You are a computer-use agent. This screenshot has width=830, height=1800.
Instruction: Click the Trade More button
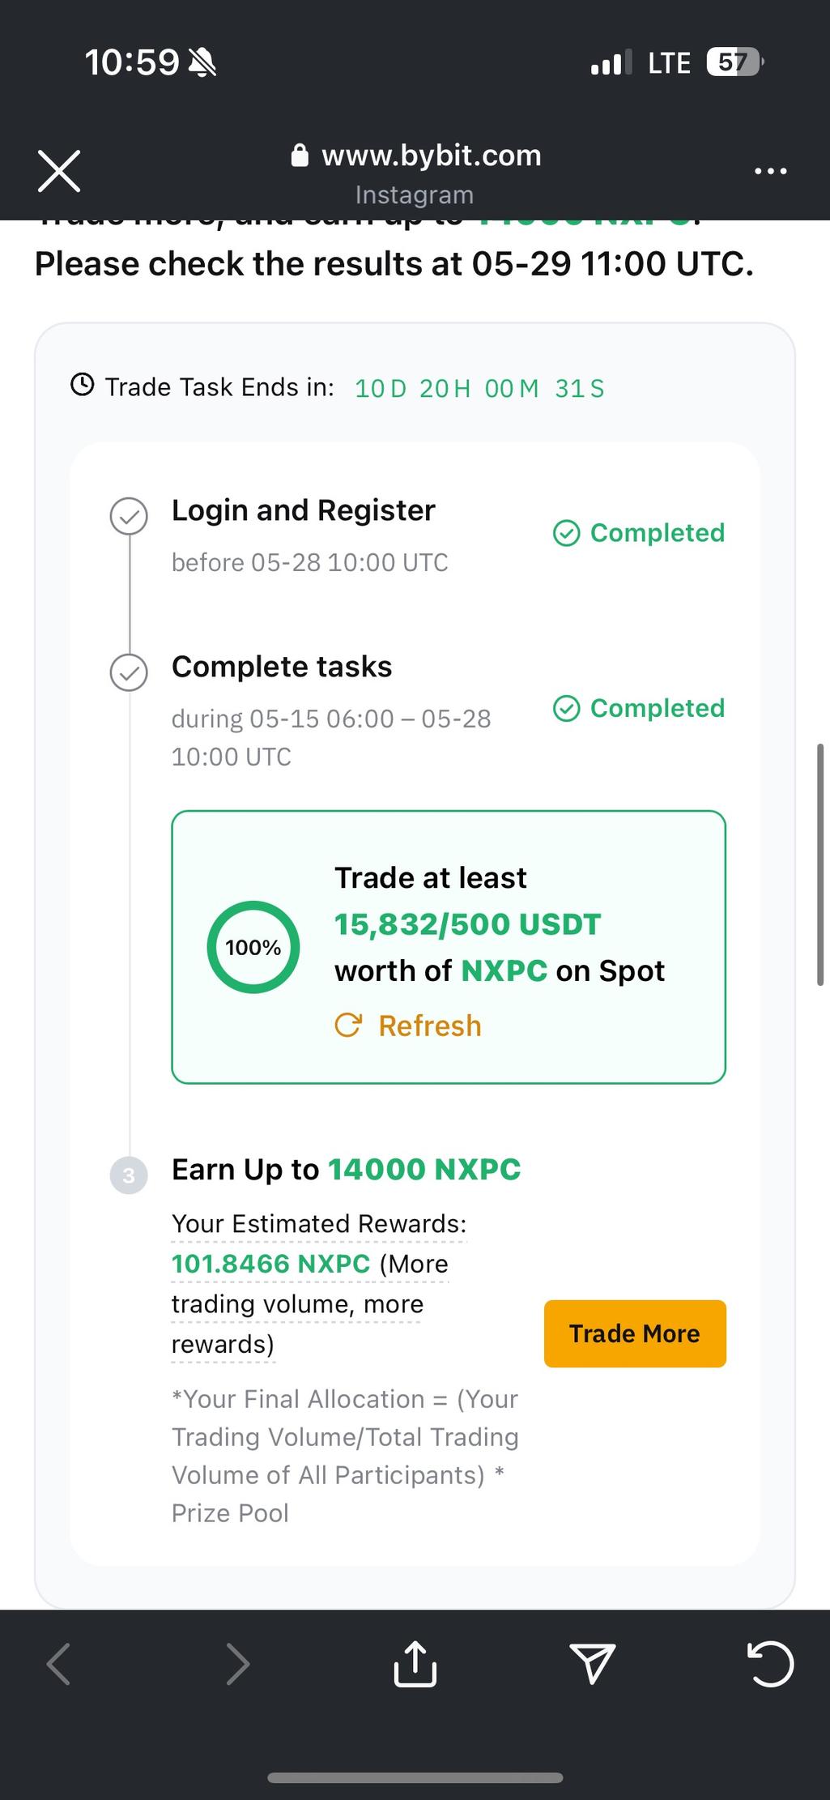coord(635,1334)
